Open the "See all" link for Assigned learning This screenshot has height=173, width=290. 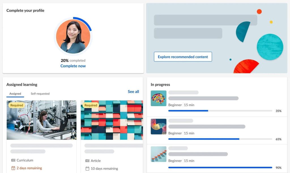click(x=133, y=91)
